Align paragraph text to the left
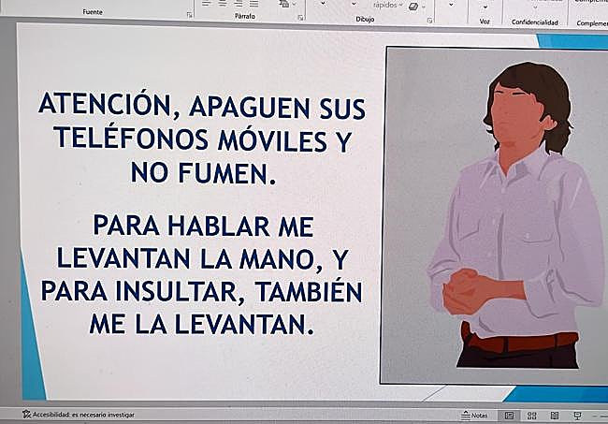608x424 pixels. click(x=206, y=4)
